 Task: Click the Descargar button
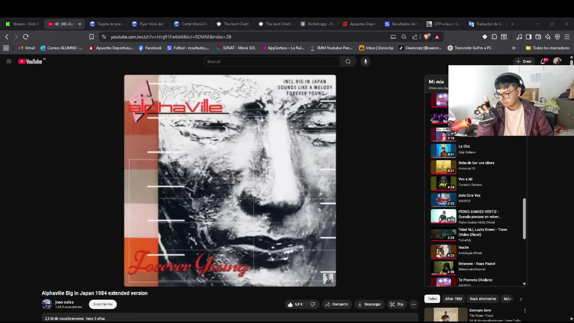[x=369, y=304]
